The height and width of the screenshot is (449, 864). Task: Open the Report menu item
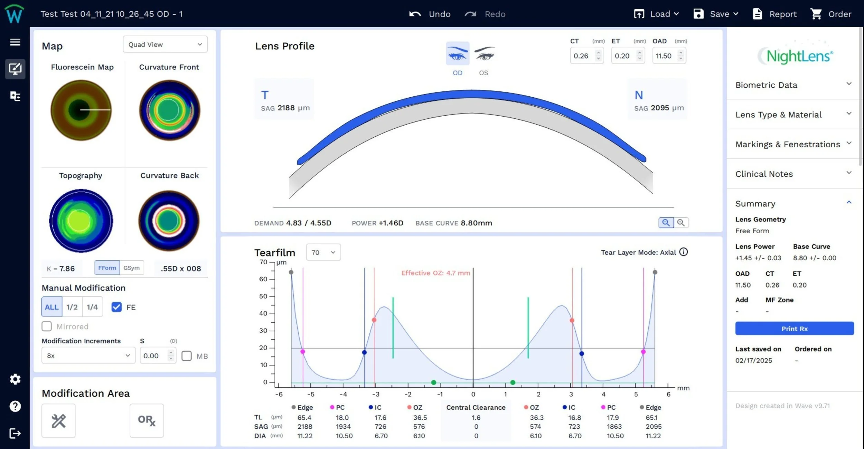tap(775, 14)
